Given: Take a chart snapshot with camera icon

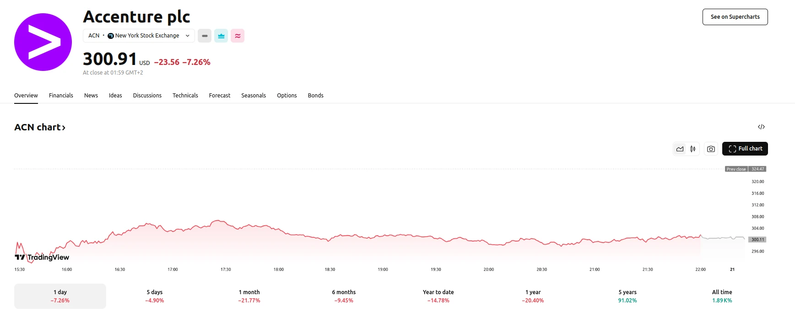Looking at the screenshot, I should click(711, 149).
